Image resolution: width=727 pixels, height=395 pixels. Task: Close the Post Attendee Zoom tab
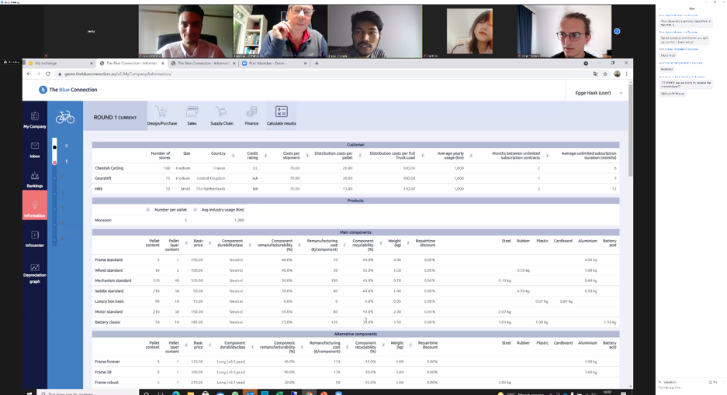[x=305, y=64]
